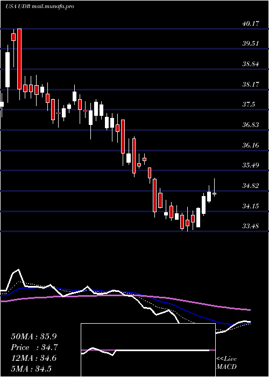Click the 39.51 price axis label
269x377 pixels.
pyautogui.click(x=250, y=44)
